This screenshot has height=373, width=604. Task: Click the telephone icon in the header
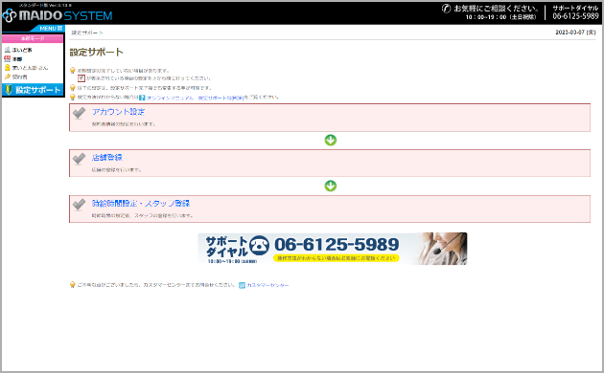point(446,9)
